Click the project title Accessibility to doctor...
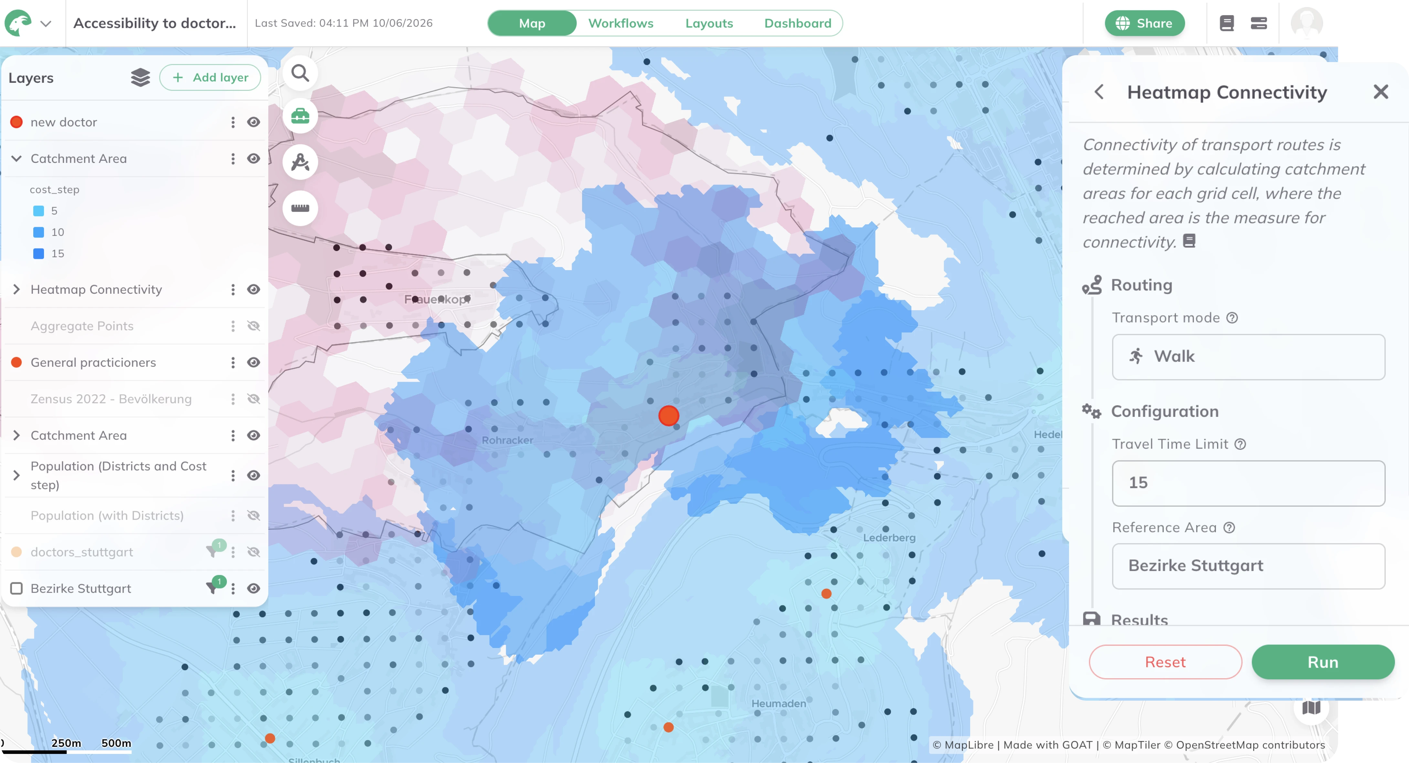The height and width of the screenshot is (763, 1409). tap(155, 23)
